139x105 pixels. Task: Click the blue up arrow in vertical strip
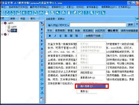[x=42, y=70]
